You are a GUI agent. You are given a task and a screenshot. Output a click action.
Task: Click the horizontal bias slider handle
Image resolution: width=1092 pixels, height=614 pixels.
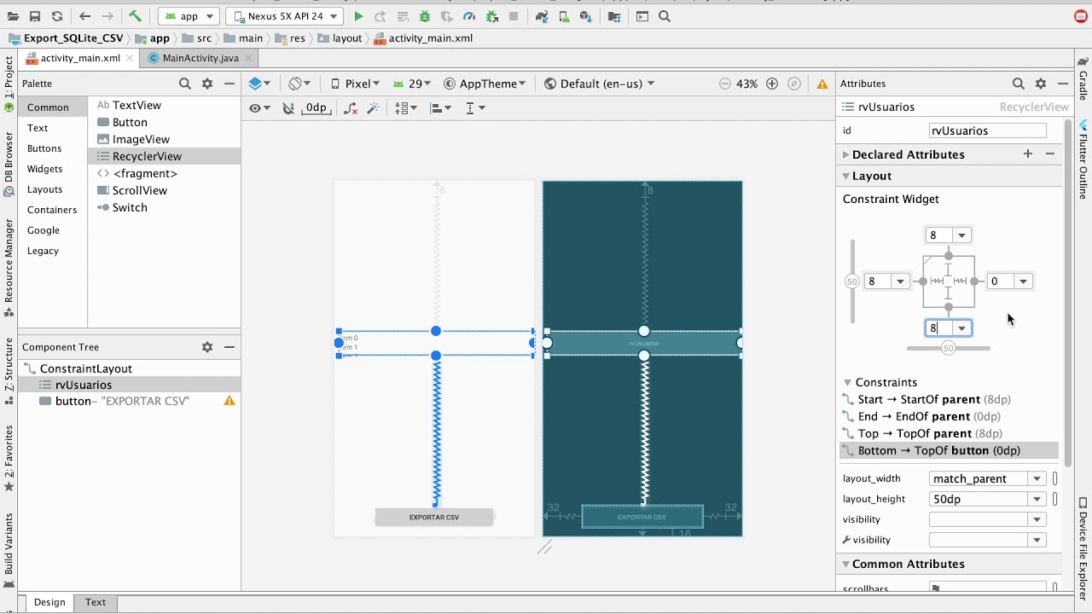pos(949,348)
